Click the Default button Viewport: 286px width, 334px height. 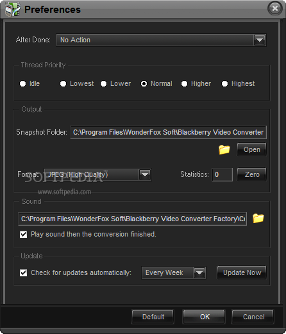pos(153,317)
